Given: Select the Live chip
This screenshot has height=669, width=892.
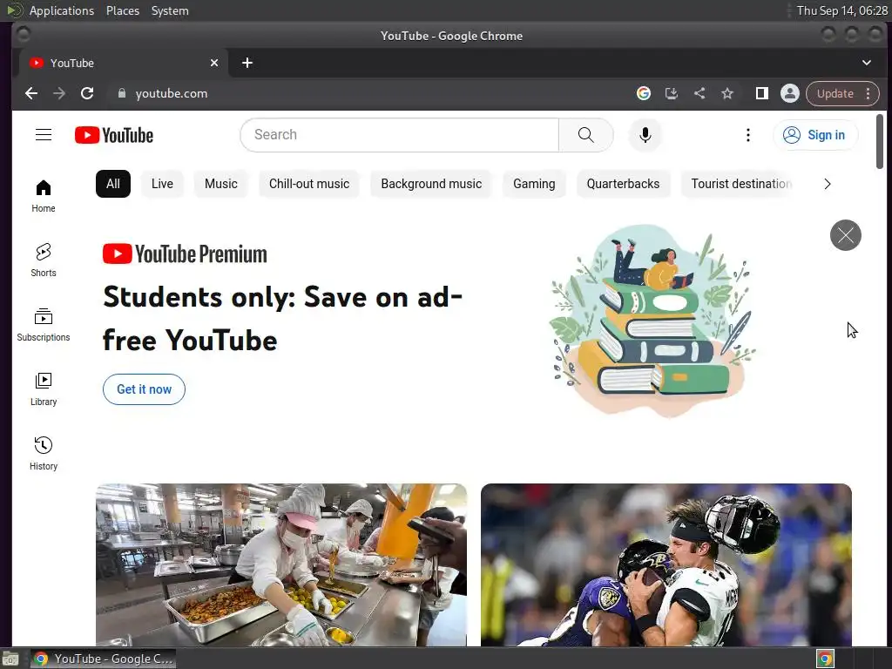Looking at the screenshot, I should click(x=162, y=184).
